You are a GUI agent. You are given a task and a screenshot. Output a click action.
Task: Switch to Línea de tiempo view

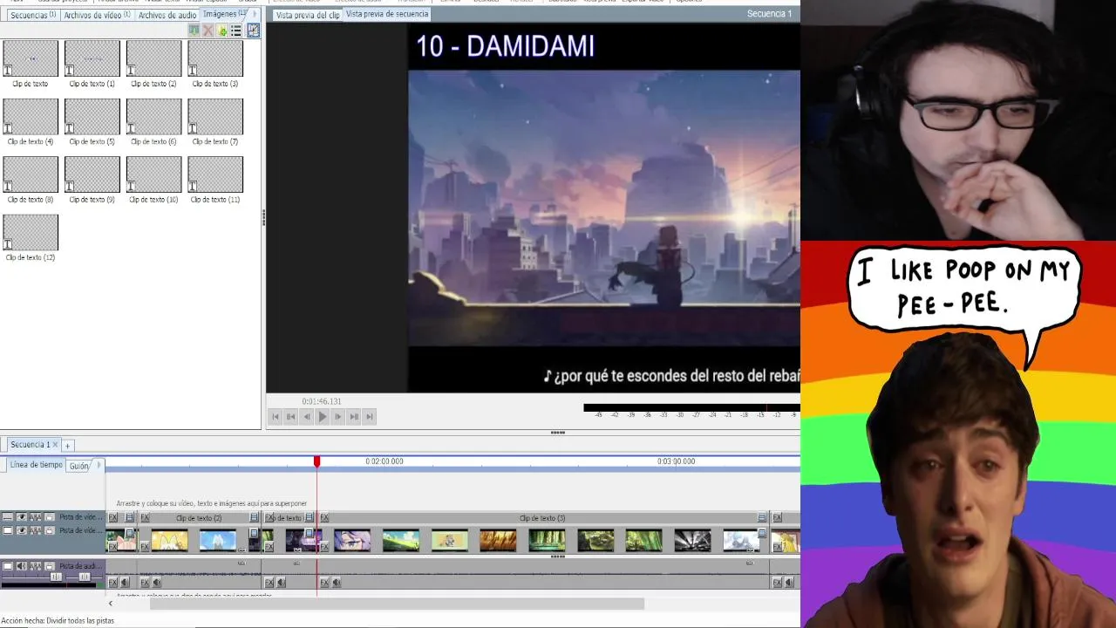click(x=36, y=465)
